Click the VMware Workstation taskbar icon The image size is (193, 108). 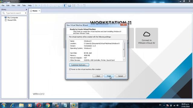click(x=74, y=105)
